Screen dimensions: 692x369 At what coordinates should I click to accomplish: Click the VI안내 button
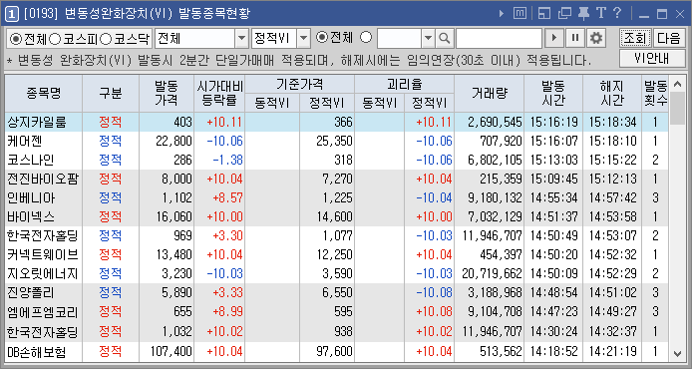tap(652, 58)
